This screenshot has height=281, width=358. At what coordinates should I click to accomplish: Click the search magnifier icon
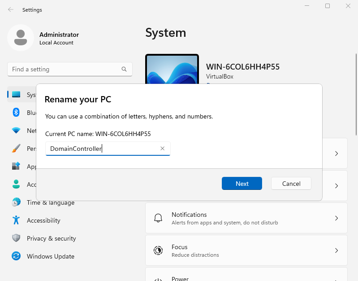(x=124, y=69)
